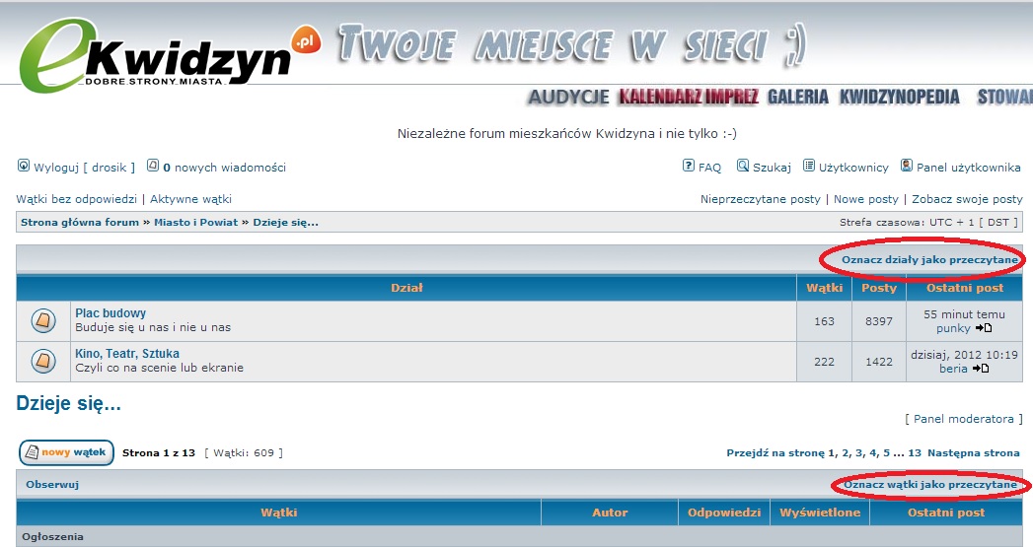The height and width of the screenshot is (547, 1033).
Task: Click 'Obserwuj' to watch this forum
Action: coord(52,485)
